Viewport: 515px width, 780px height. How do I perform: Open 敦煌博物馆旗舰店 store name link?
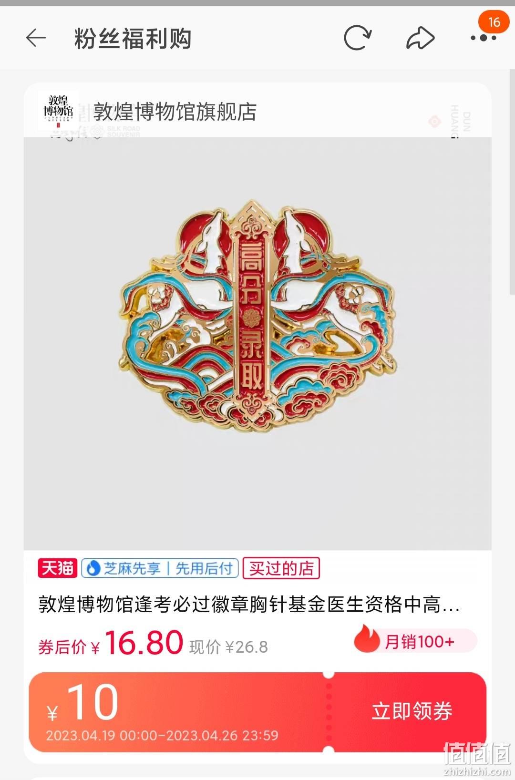pyautogui.click(x=175, y=112)
